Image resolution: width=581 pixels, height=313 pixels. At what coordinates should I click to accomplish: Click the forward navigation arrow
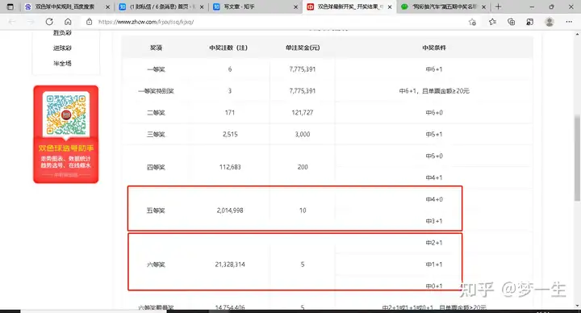coord(31,22)
